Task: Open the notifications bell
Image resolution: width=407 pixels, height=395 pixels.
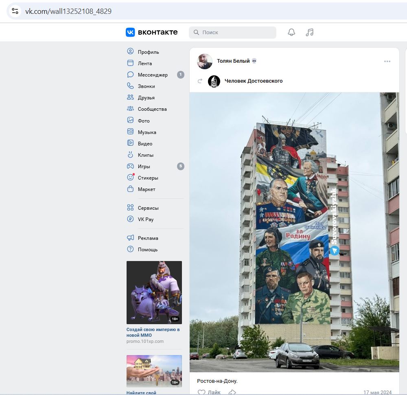Action: pyautogui.click(x=291, y=32)
